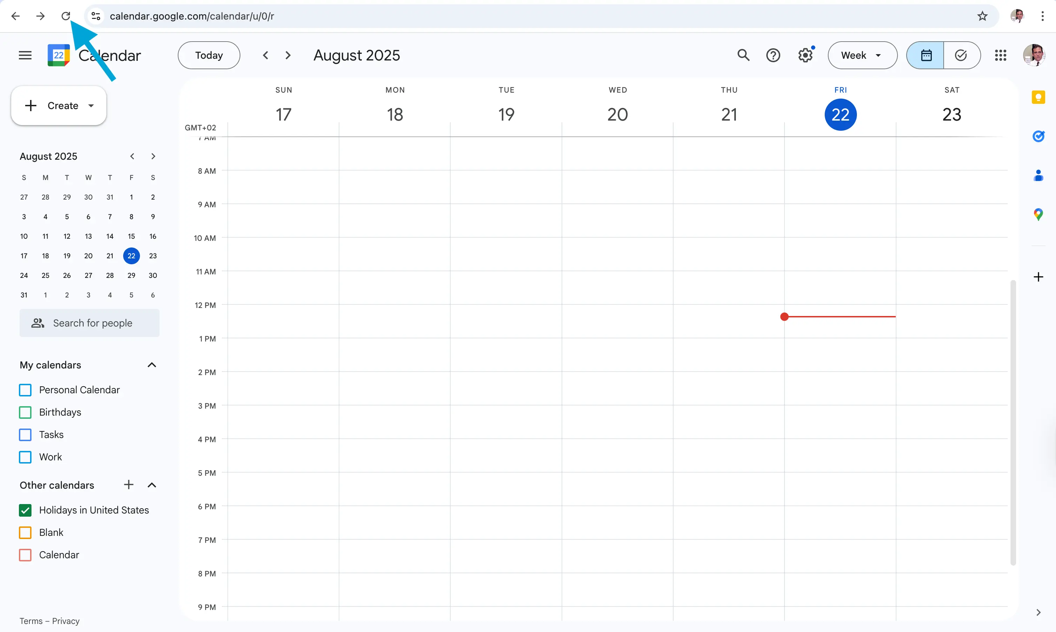Viewport: 1056px width, 632px height.
Task: Open Google Tasks in side panel
Action: click(x=1038, y=136)
